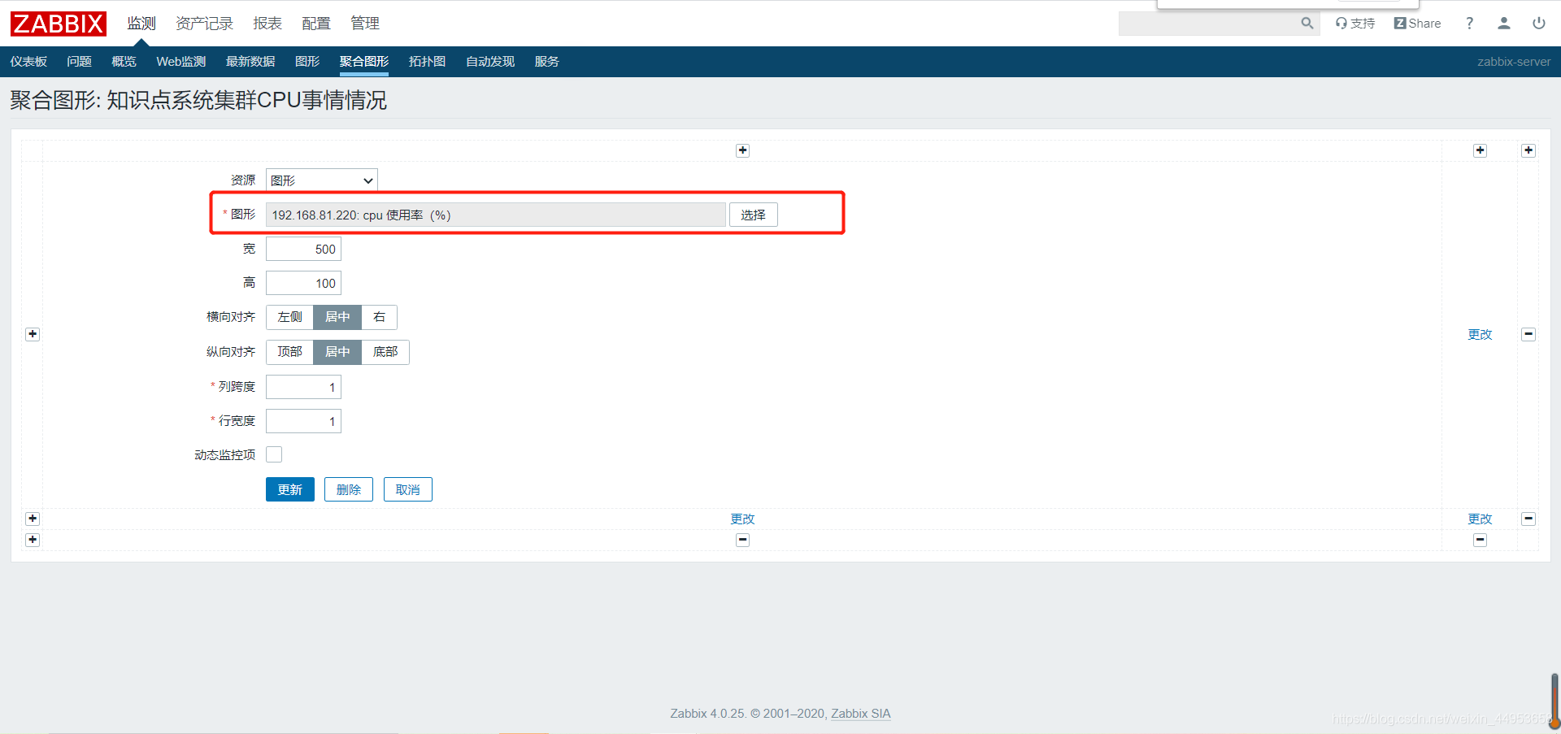Screen dimensions: 1561x734
Task: Open the 报表 main menu
Action: tap(267, 24)
